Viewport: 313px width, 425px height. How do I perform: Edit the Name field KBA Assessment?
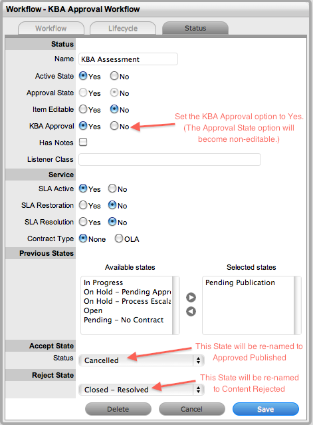(128, 59)
